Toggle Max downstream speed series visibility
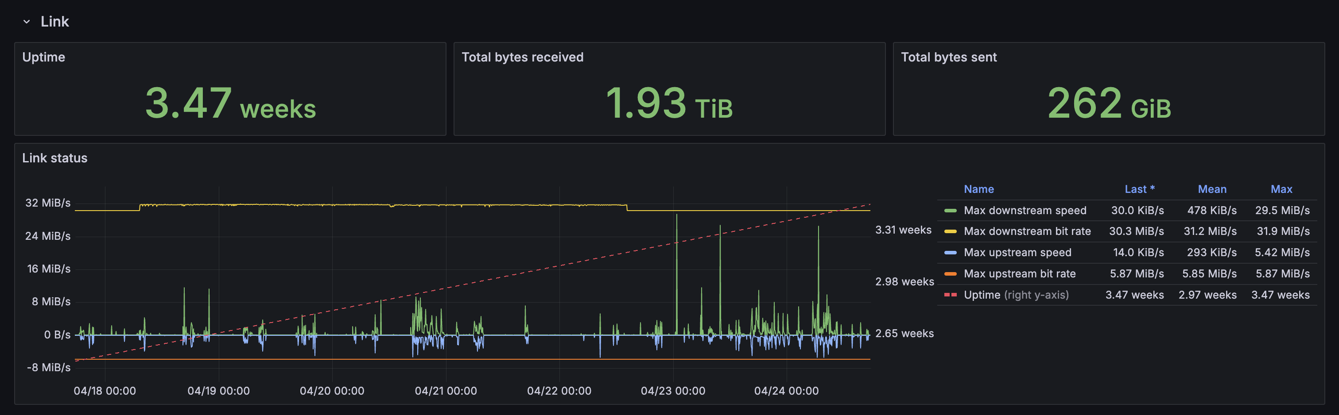1339x415 pixels. point(1025,210)
